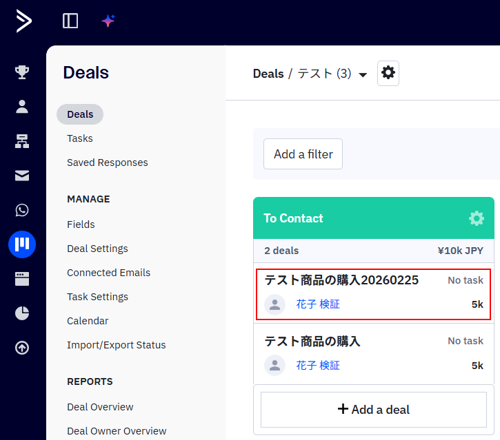Expand the テスト (3) pipeline dropdown
The height and width of the screenshot is (440, 500).
[x=363, y=74]
